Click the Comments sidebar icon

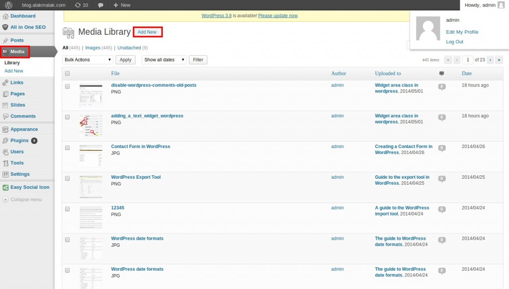point(5,116)
